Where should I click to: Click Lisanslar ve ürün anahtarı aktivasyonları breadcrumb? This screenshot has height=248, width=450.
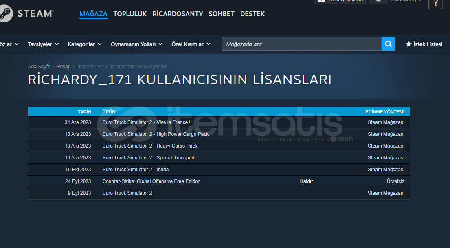click(x=122, y=66)
